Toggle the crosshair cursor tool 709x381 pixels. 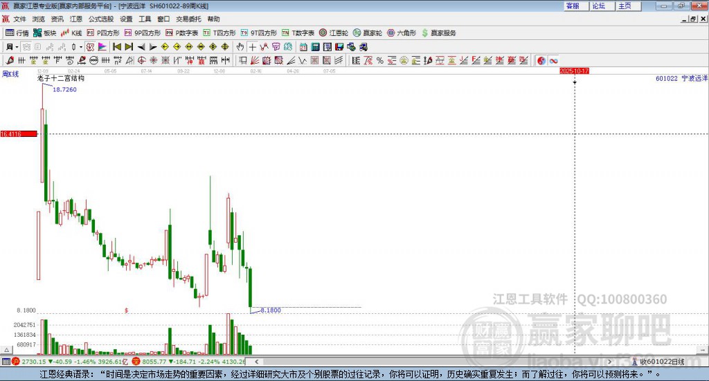pos(252,47)
